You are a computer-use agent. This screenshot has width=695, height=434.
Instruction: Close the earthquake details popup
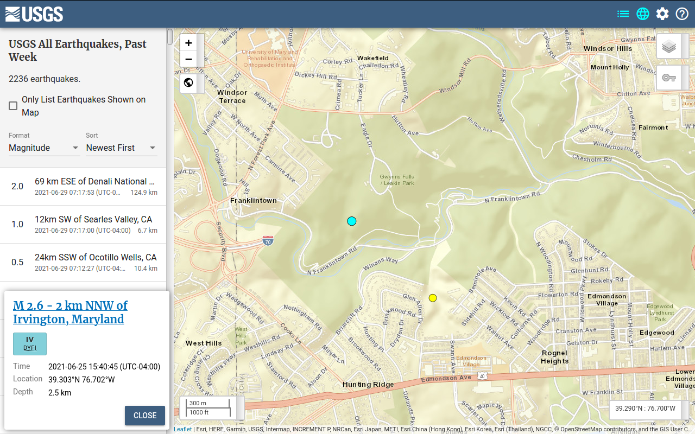coord(145,416)
